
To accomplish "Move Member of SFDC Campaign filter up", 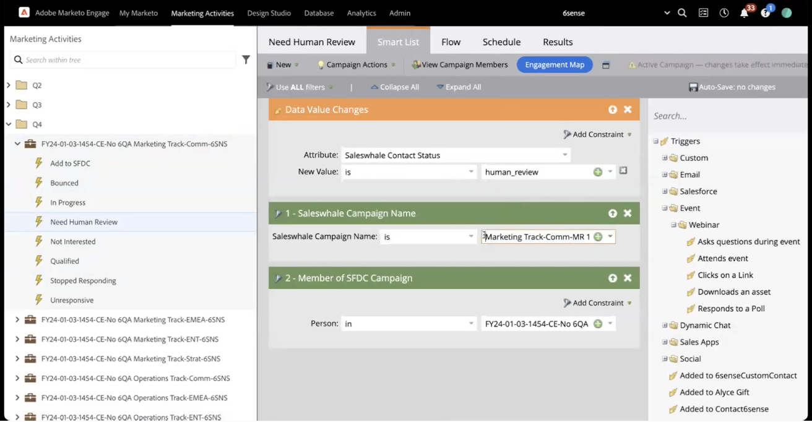I will pyautogui.click(x=613, y=278).
